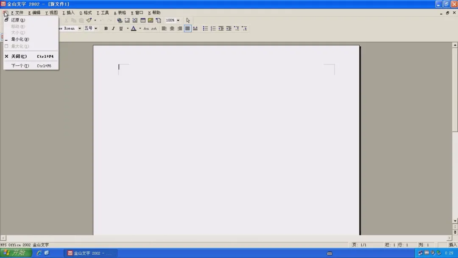Align text right
Screen dimensions: 458x258
click(180, 28)
